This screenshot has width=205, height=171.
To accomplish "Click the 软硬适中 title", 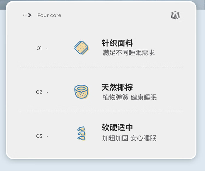I will [117, 127].
